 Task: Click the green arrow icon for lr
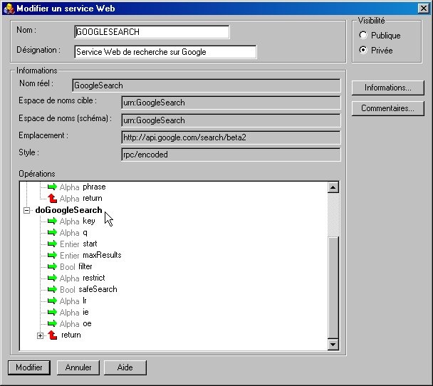pyautogui.click(x=52, y=301)
